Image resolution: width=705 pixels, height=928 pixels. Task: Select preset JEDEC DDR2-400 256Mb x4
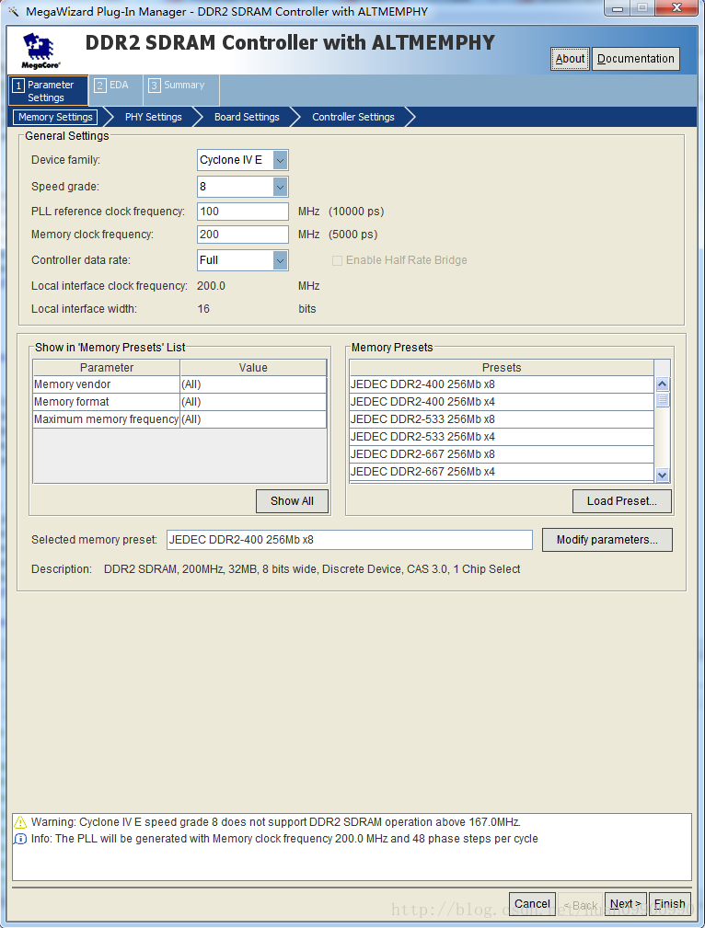(x=502, y=402)
